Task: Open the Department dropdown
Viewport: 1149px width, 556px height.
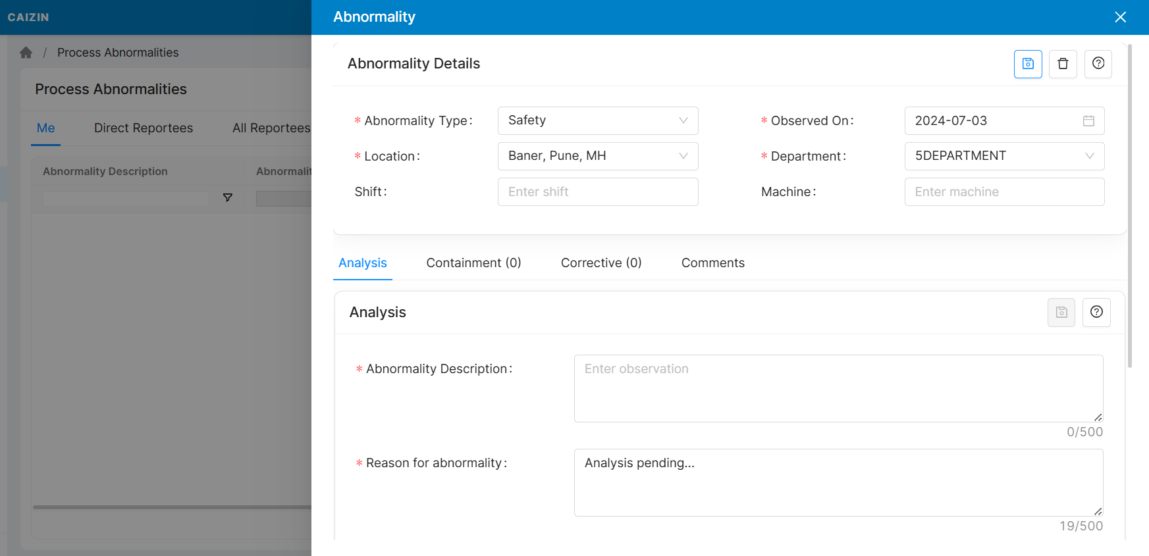Action: pos(1004,156)
